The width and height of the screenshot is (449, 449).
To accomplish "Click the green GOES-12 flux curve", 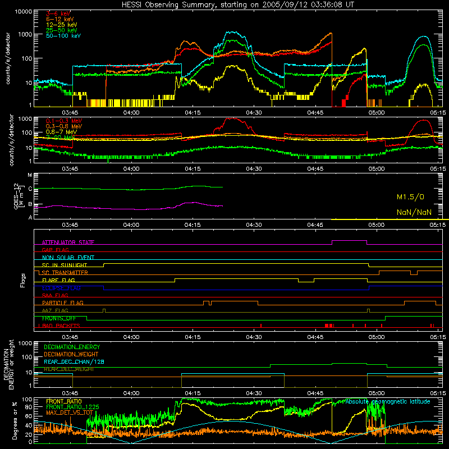I will 129,188.
